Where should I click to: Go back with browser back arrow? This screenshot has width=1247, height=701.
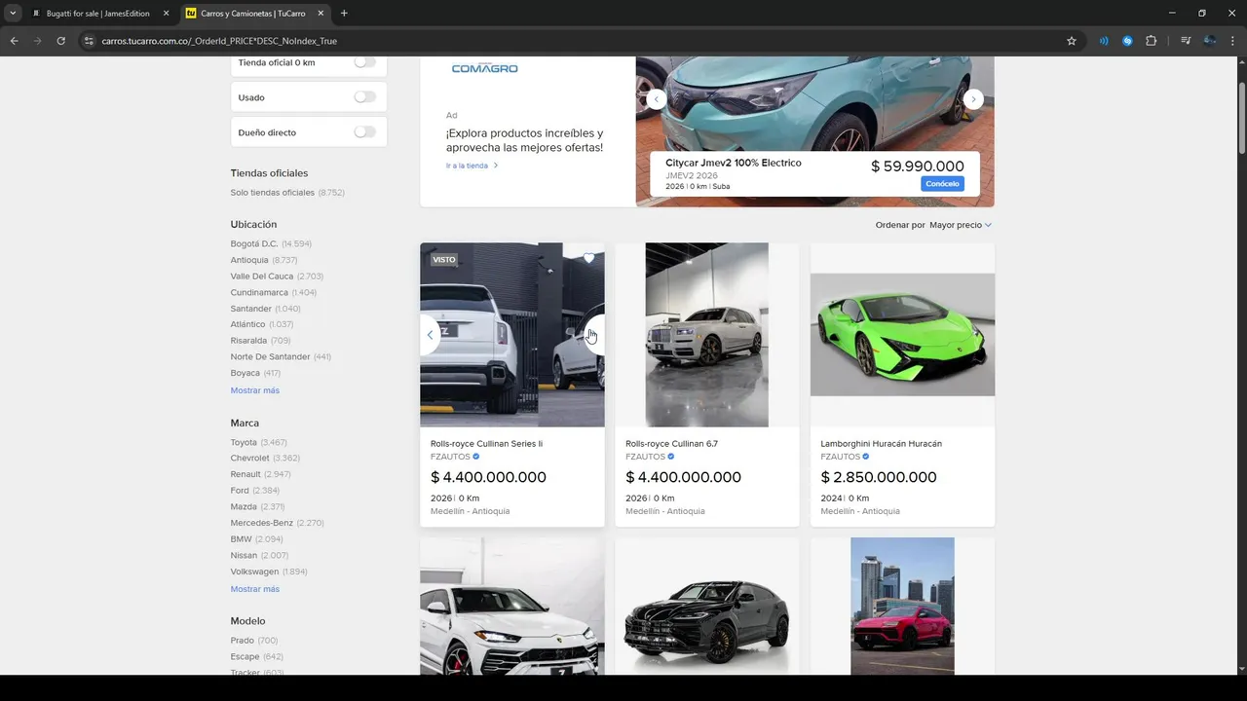(14, 41)
